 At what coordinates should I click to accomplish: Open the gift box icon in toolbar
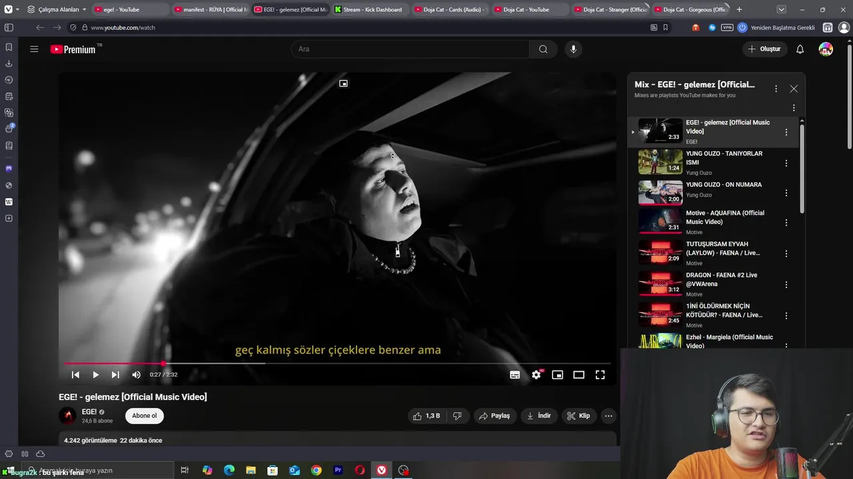pyautogui.click(x=828, y=27)
